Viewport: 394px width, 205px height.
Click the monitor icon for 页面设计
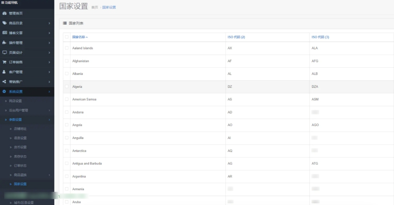(x=4, y=52)
